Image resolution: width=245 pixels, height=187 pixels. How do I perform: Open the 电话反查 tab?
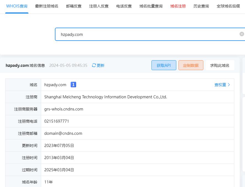point(124,6)
